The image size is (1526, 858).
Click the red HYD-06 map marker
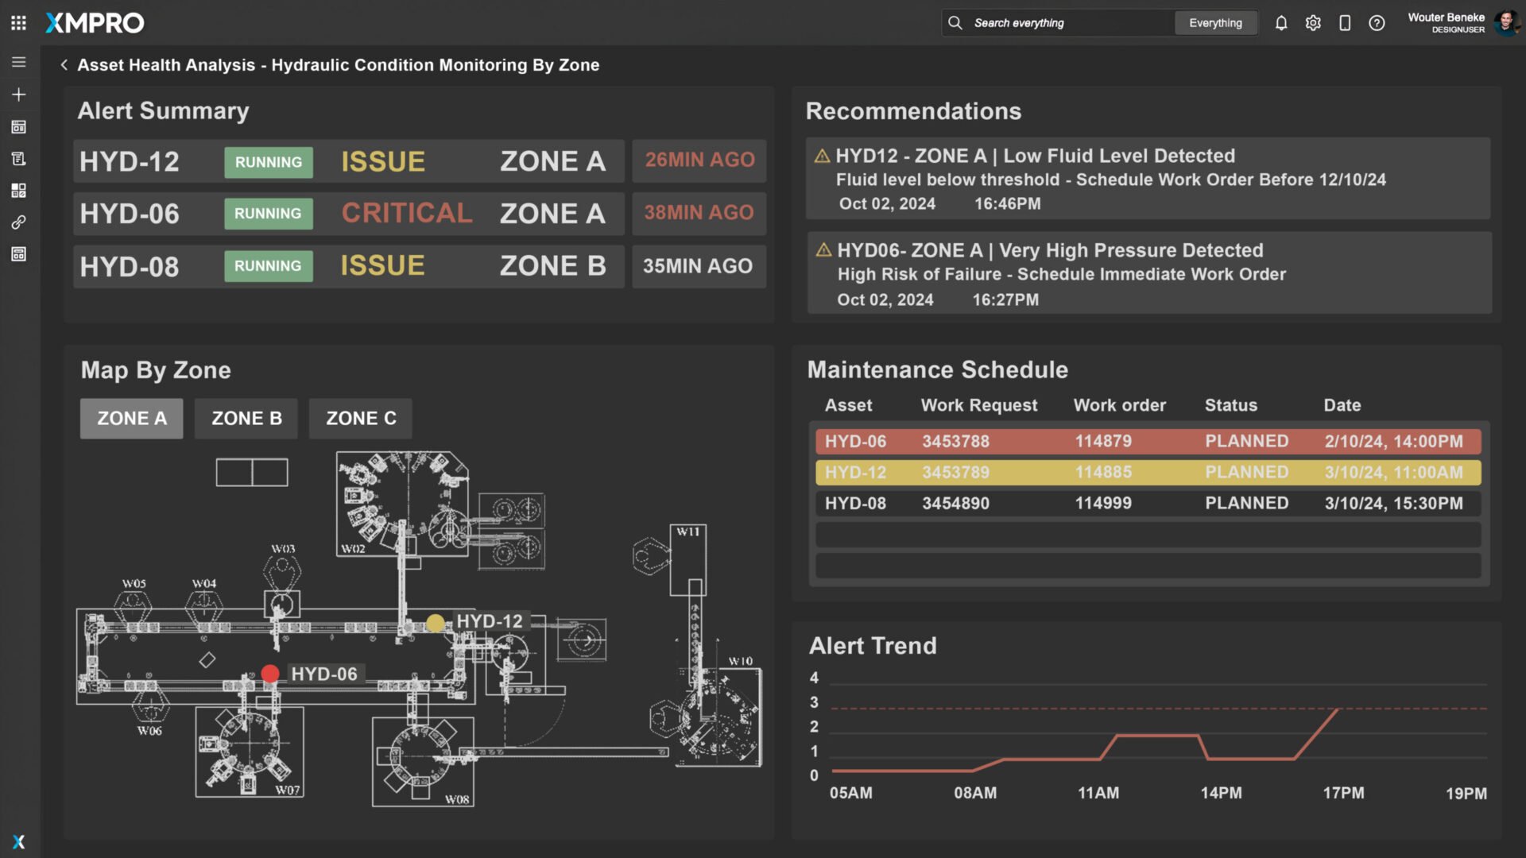click(x=270, y=674)
